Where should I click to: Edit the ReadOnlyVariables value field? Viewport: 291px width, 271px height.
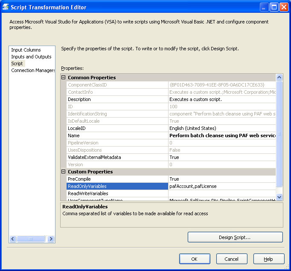pos(222,186)
